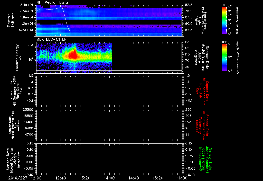Click the '150' scanner angle tick
Viewport: 263px width, 181px height.
[188, 48]
